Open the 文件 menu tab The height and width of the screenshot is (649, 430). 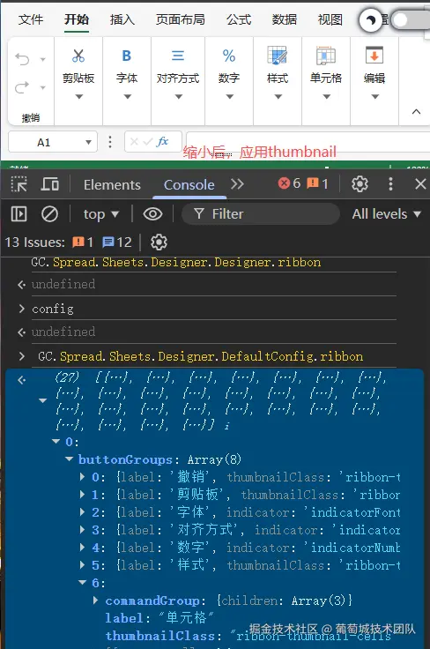pyautogui.click(x=31, y=19)
